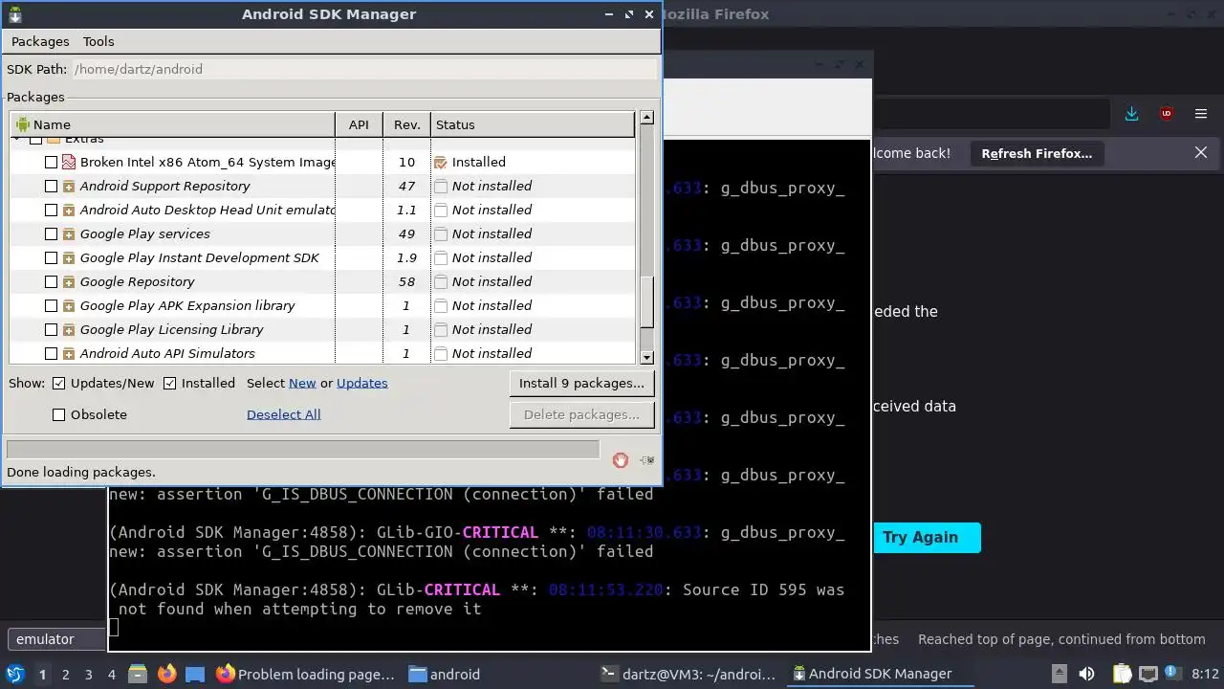1224x689 pixels.
Task: Toggle the Installed show filter
Action: tap(170, 384)
